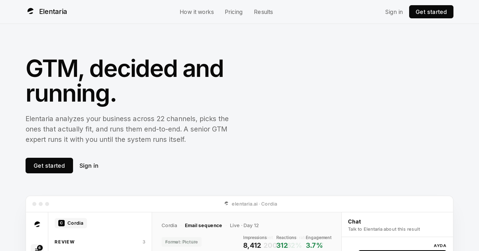Open the sidebar icon with 6 badge

[x=37, y=248]
